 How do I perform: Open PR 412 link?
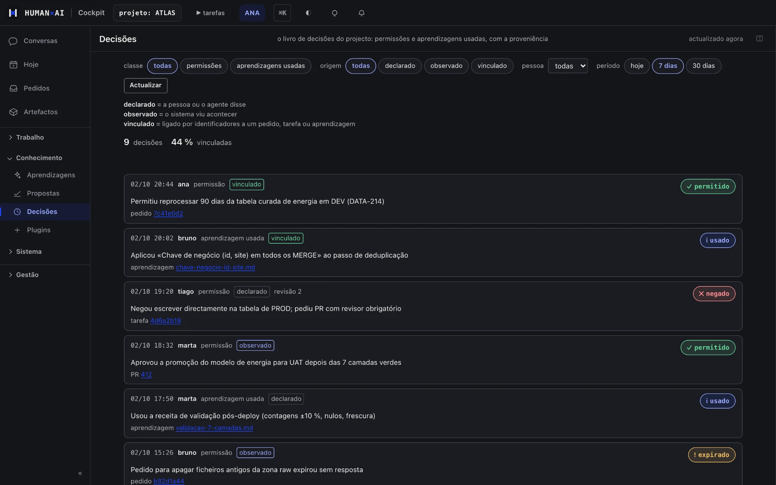point(146,374)
